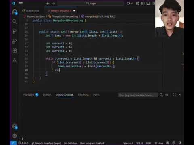Image resolution: width=194 pixels, height=145 pixels.
Task: Click the filter search icon in panel
Action: click(x=161, y=95)
